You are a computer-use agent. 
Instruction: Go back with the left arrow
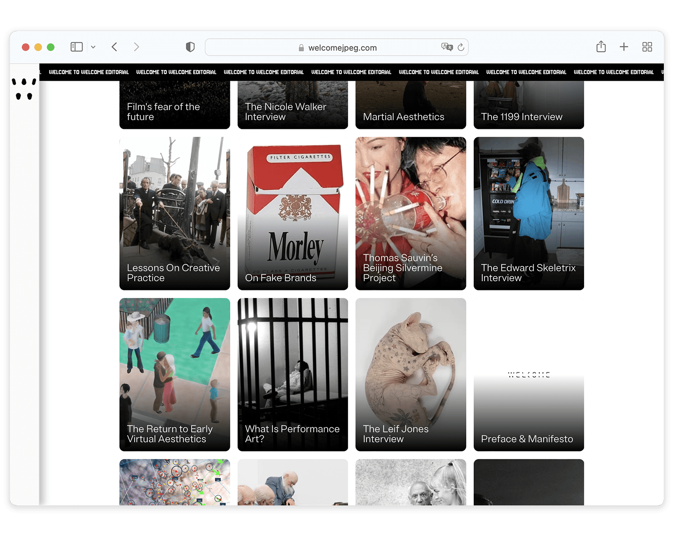coord(114,47)
